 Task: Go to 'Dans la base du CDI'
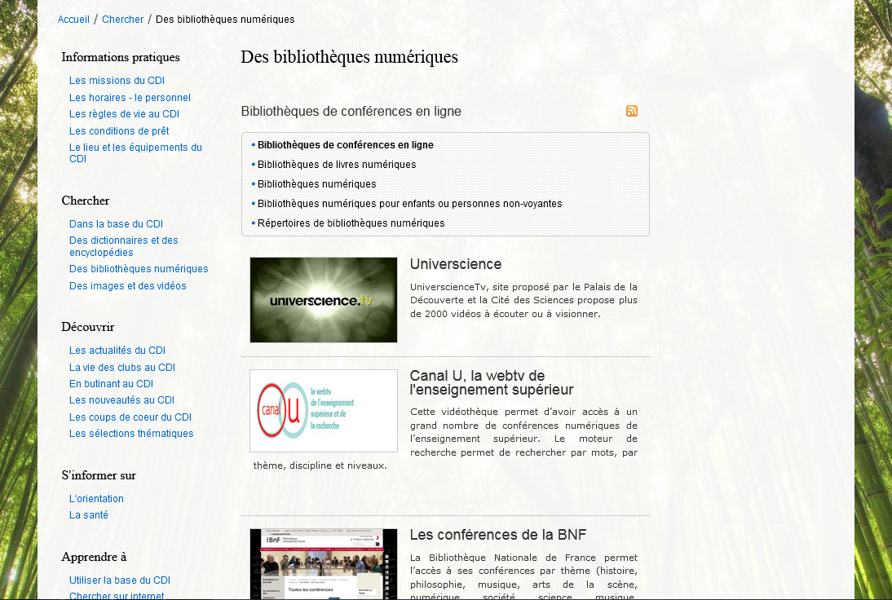tap(116, 224)
